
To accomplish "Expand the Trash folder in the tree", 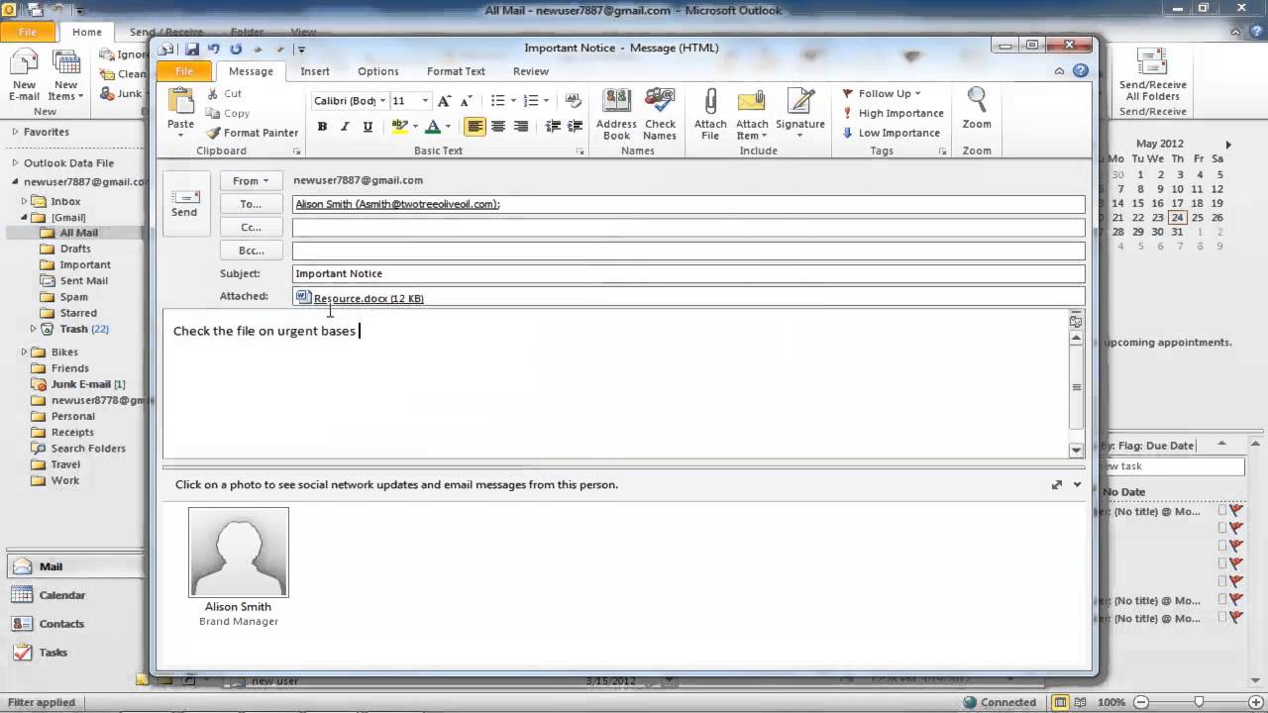I will (33, 329).
